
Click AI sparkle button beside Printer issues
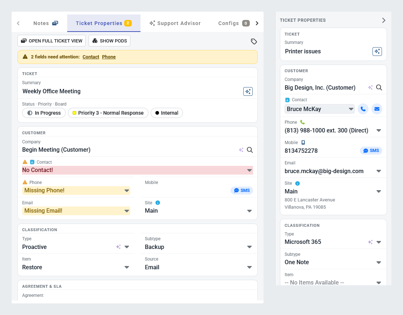coord(377,52)
